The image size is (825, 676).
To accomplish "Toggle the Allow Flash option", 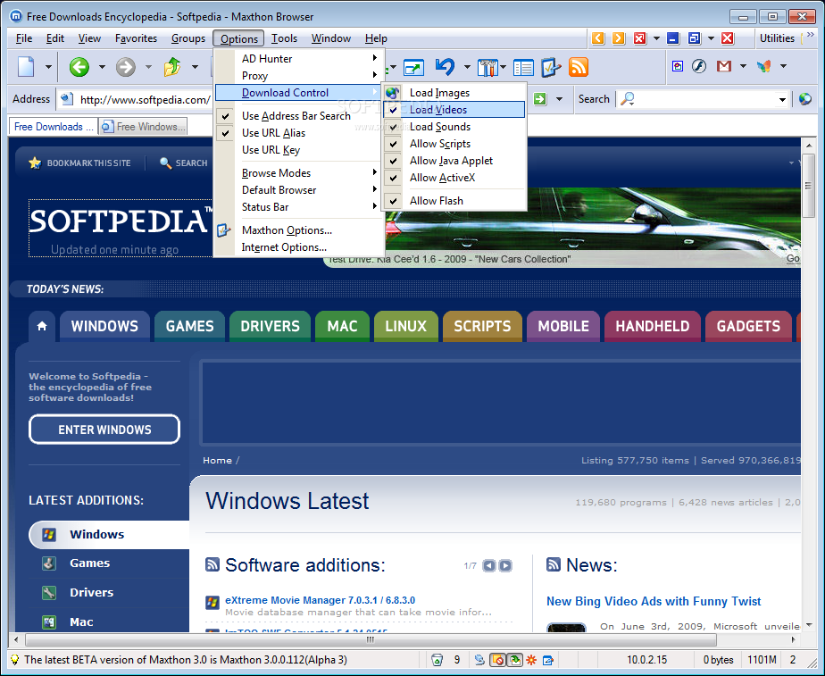I will (x=454, y=200).
